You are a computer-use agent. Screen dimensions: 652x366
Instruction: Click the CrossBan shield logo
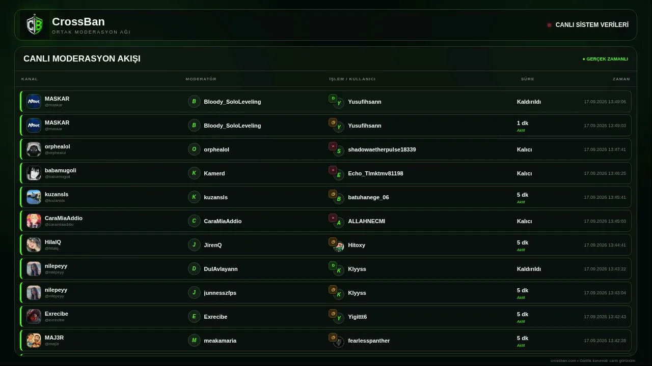coord(35,25)
